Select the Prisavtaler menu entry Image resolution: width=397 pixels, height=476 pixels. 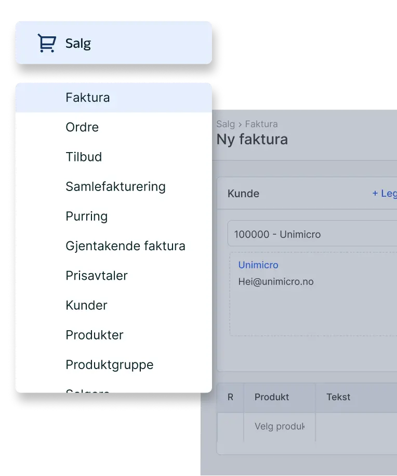tap(96, 276)
